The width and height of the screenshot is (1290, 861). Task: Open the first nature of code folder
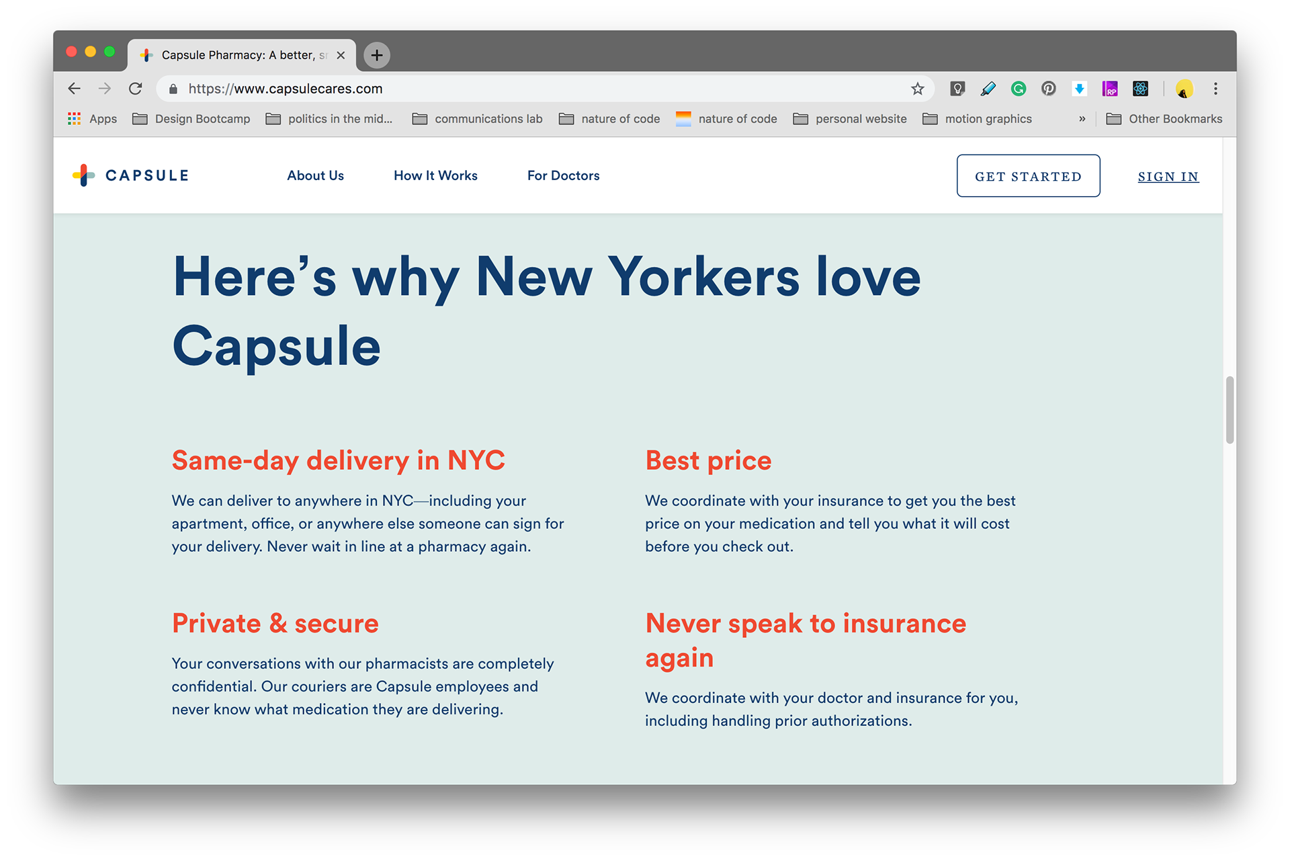[x=609, y=119]
